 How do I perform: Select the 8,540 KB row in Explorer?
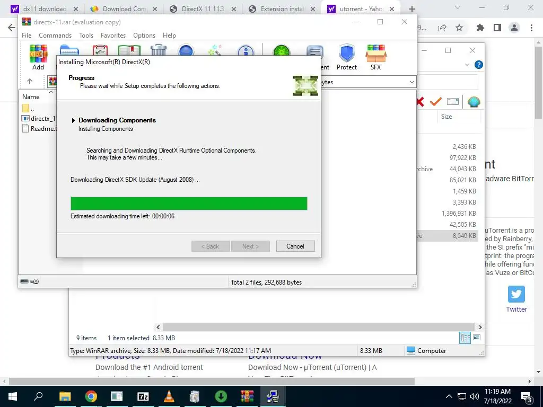(x=446, y=236)
